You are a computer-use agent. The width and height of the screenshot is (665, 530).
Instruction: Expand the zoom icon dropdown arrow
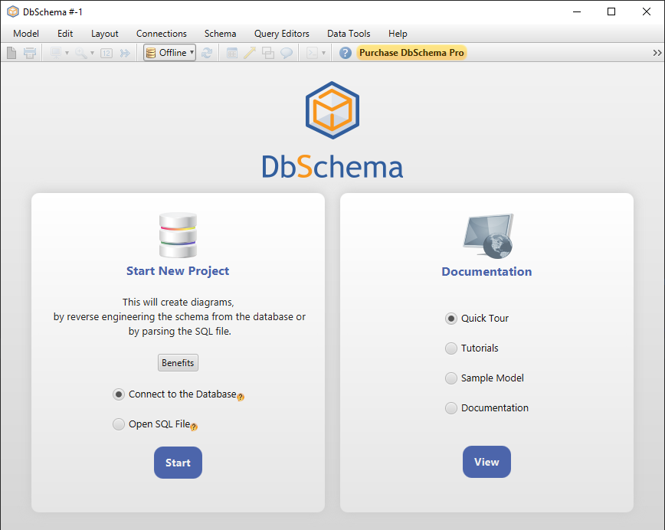(x=92, y=53)
